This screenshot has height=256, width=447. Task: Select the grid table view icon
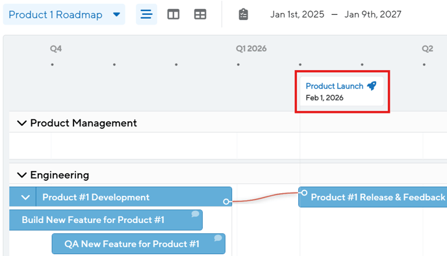point(200,14)
